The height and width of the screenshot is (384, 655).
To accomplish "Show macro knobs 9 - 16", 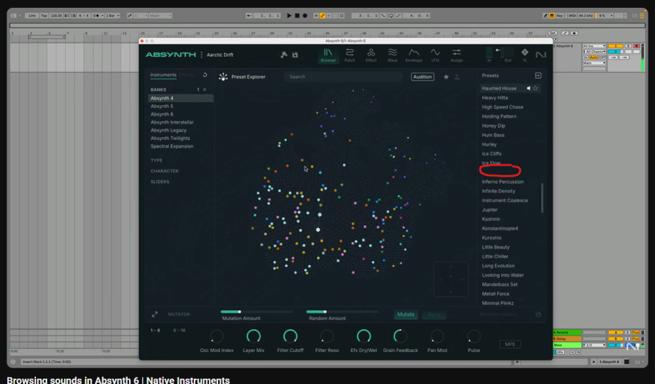I will coord(179,330).
